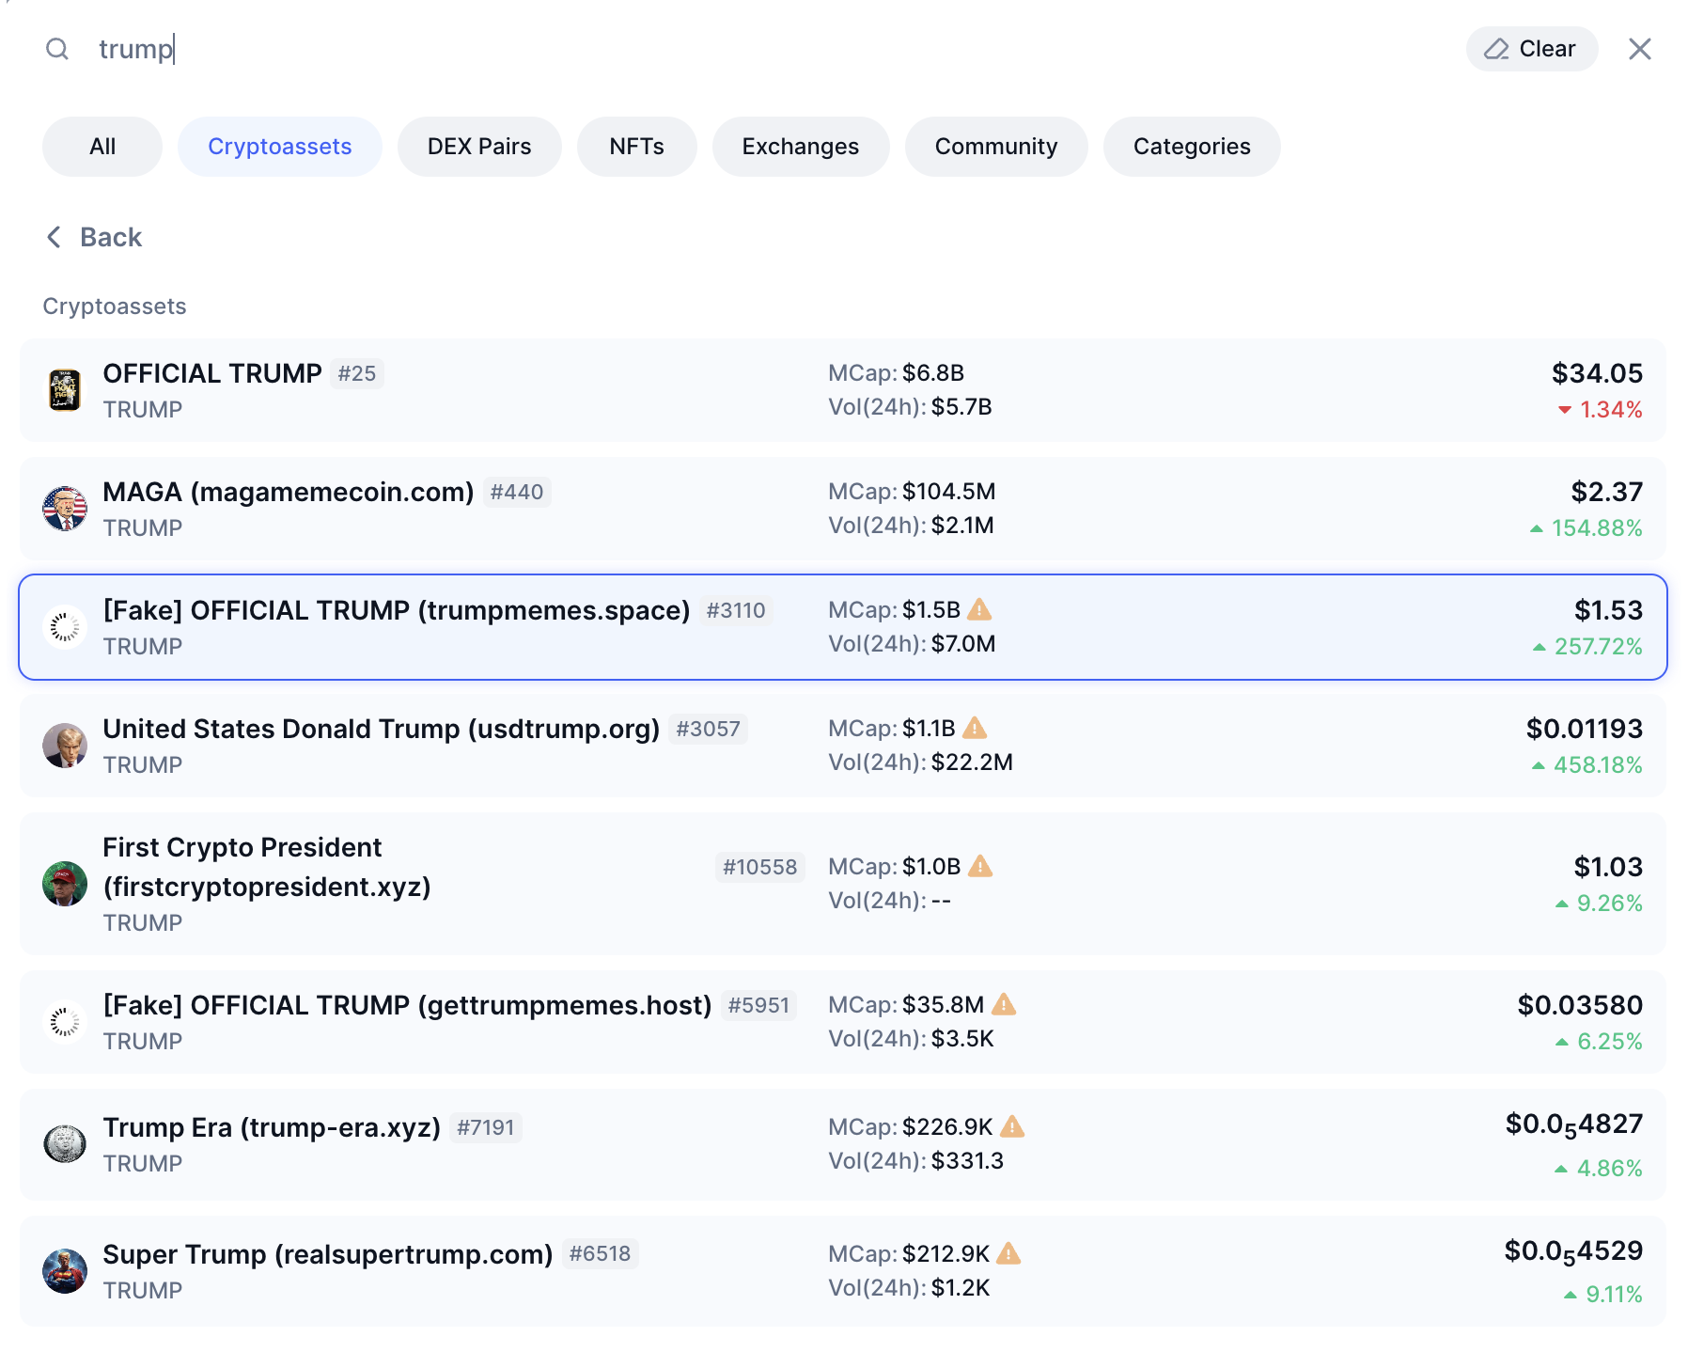Go Back to previous results
The image size is (1688, 1368).
[x=94, y=237]
